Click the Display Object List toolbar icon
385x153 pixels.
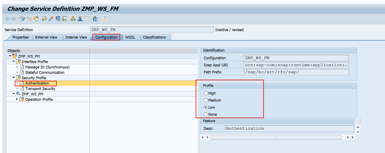(x=64, y=19)
